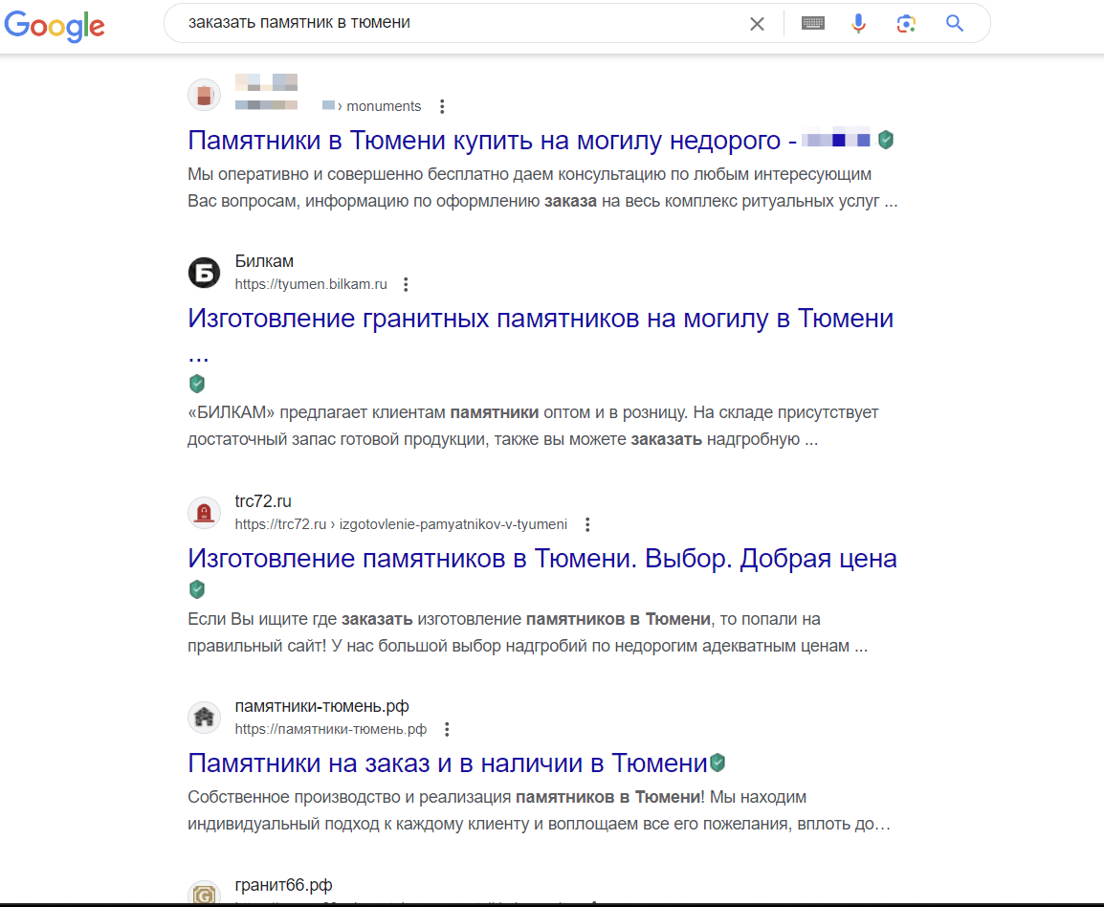Open 'Памятники в Тюмени купить на могилу' link
1104x907 pixels.
pyautogui.click(x=493, y=141)
